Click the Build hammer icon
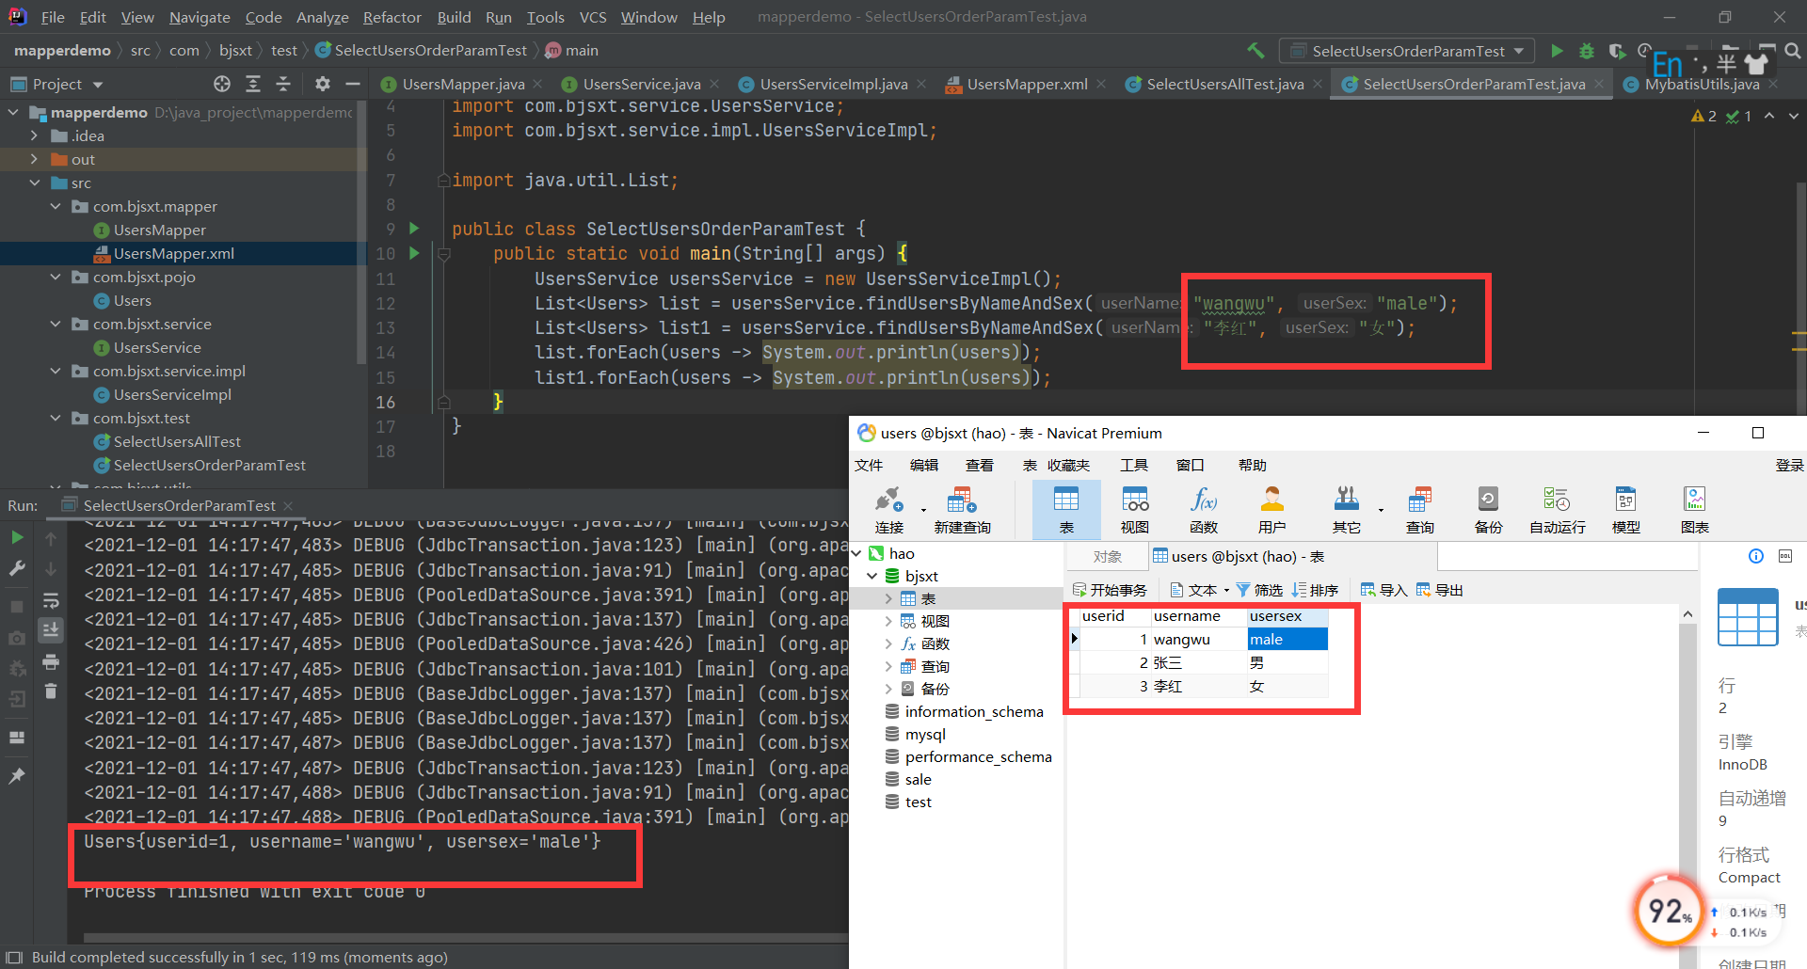Viewport: 1807px width, 969px height. click(x=1255, y=51)
